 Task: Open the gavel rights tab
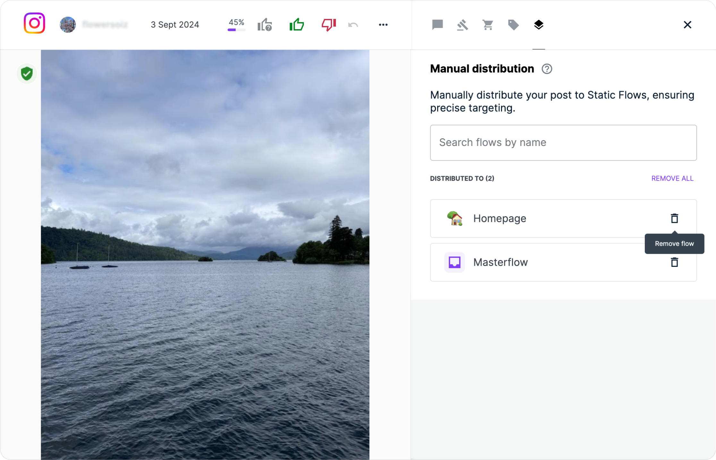[462, 25]
